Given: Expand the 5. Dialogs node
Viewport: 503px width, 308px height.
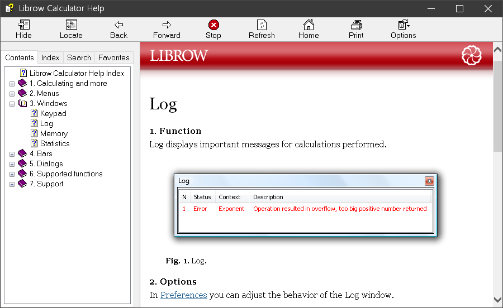Looking at the screenshot, I should point(12,164).
